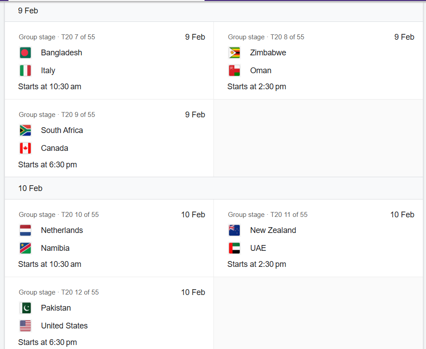426x349 pixels.
Task: Click the Italy flag icon
Action: point(25,71)
